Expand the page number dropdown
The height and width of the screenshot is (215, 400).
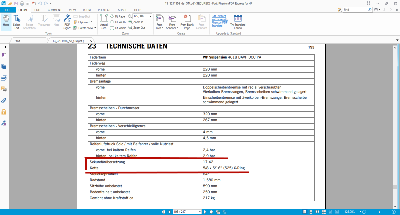[200, 212]
